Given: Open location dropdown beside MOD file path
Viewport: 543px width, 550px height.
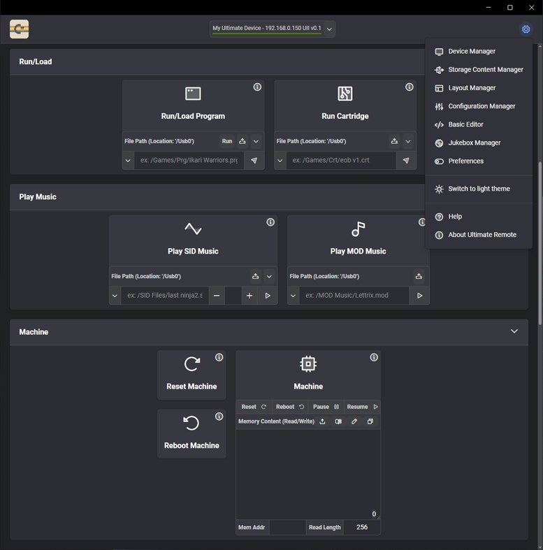Looking at the screenshot, I should point(293,296).
